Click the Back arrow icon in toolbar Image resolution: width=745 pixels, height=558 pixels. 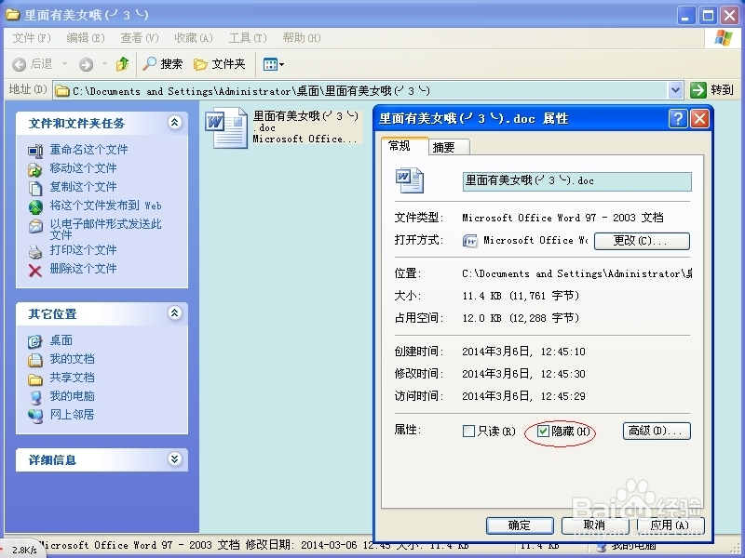coord(19,64)
